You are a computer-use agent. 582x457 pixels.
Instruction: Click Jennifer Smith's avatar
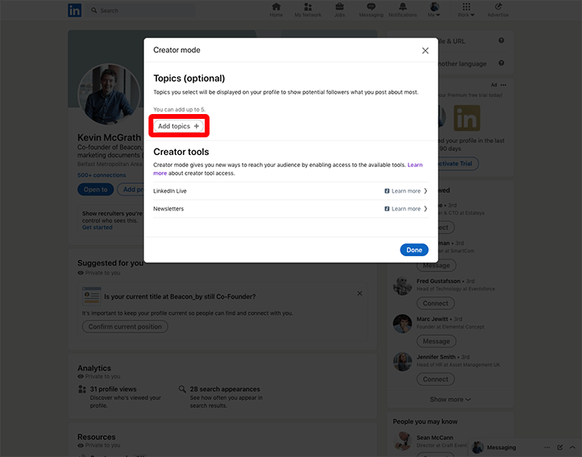coord(402,361)
